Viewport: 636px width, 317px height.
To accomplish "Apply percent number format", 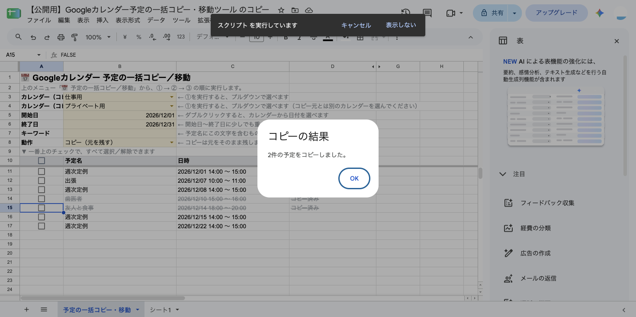I will tap(139, 37).
